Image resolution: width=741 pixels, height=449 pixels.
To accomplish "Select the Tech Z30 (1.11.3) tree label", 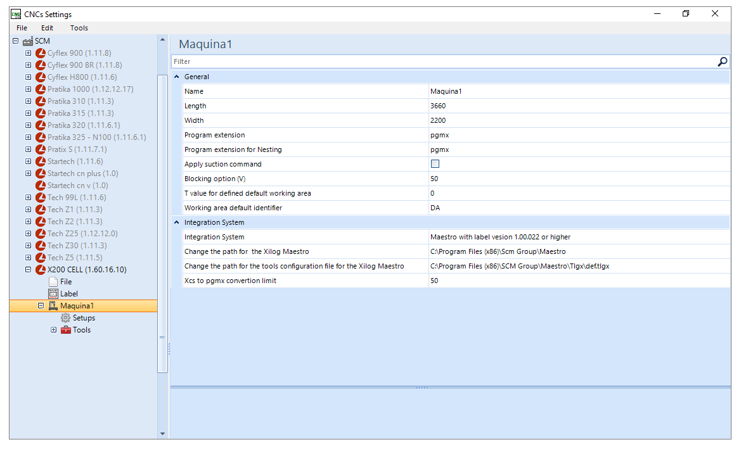I will click(x=77, y=246).
